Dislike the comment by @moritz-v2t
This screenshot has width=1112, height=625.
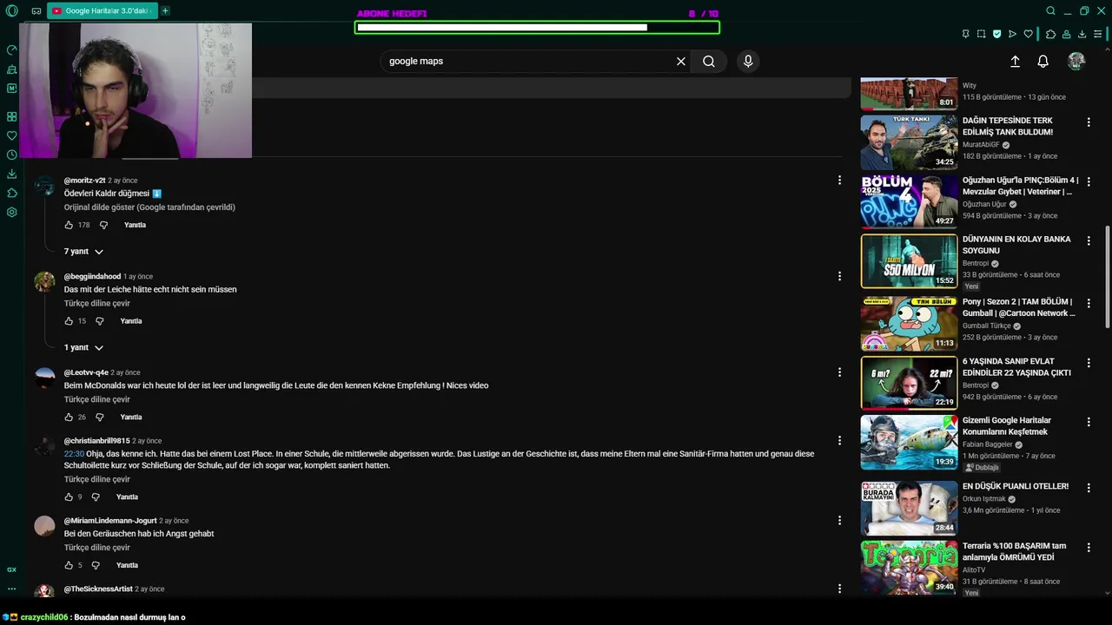[x=103, y=225]
